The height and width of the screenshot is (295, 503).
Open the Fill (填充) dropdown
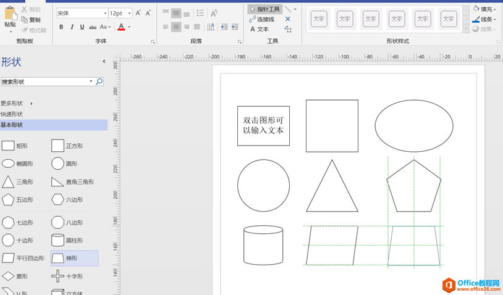pos(484,9)
